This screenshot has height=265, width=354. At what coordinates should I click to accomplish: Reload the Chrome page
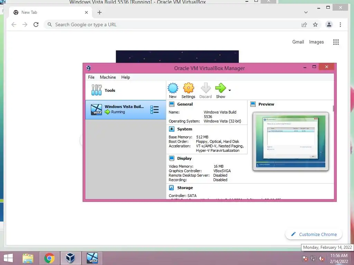tap(36, 24)
